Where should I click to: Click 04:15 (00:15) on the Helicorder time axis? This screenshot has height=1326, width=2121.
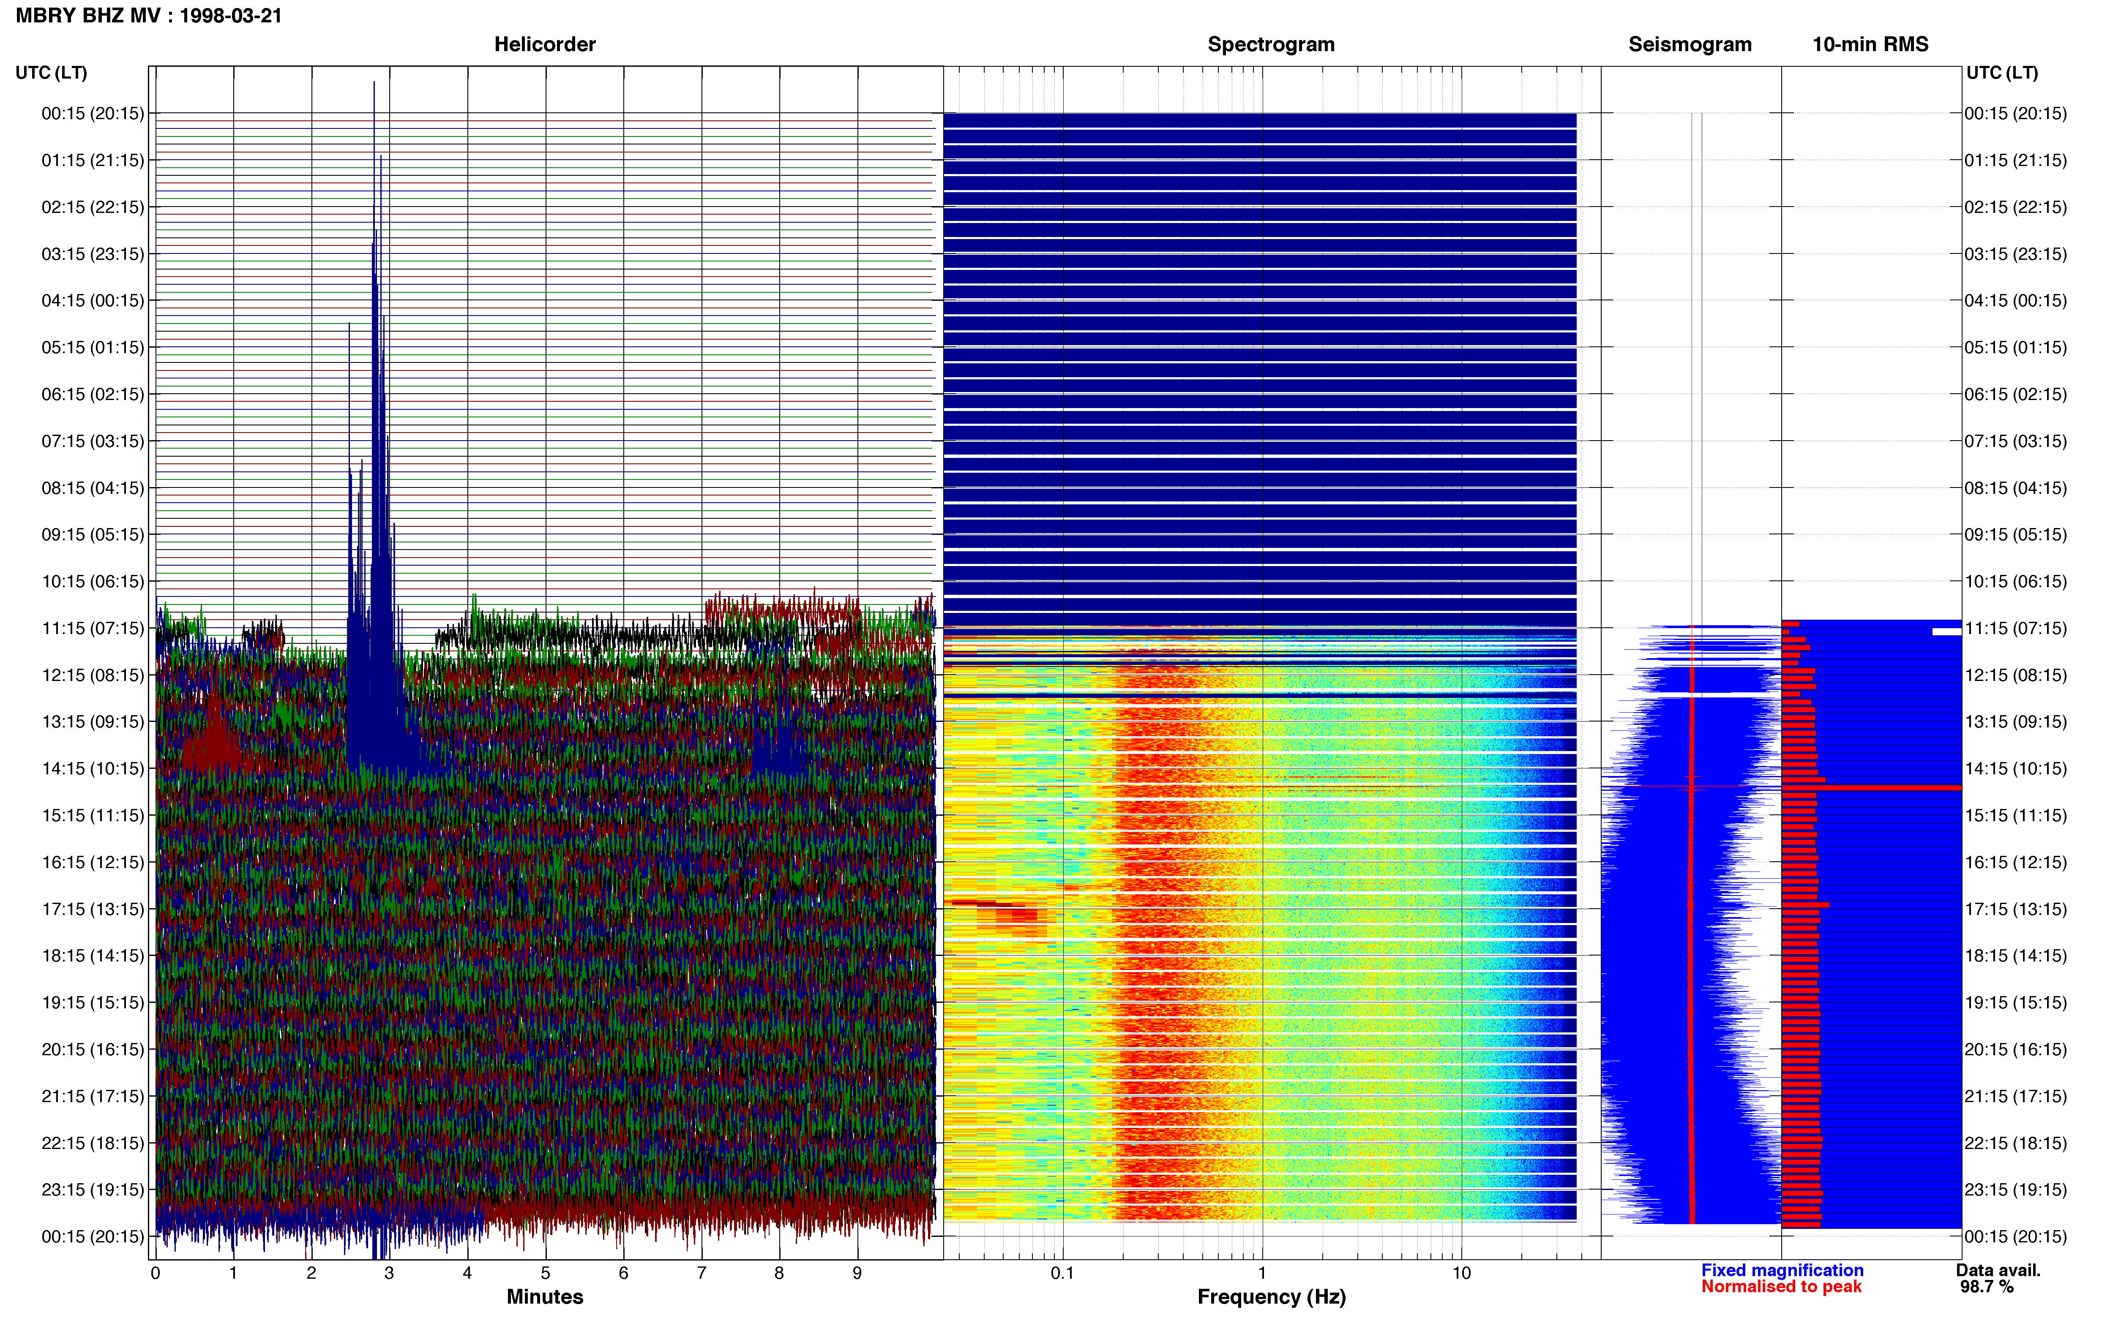pyautogui.click(x=93, y=301)
